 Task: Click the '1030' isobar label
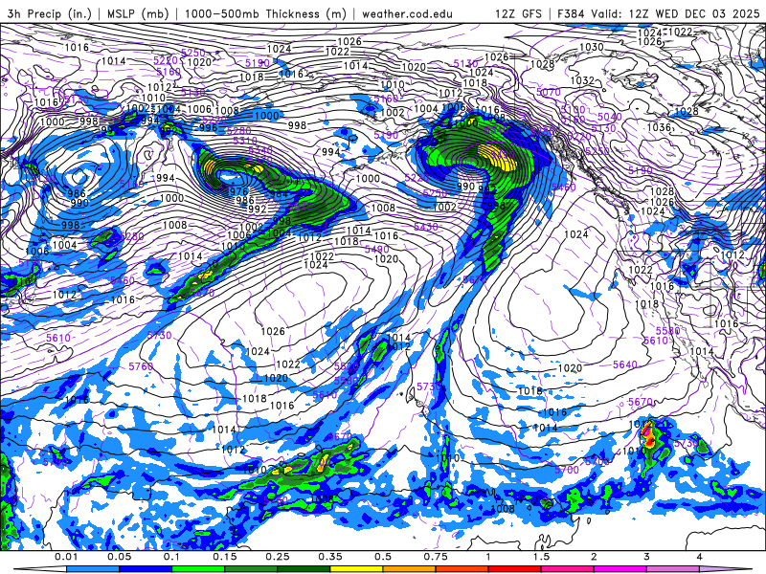click(x=591, y=47)
